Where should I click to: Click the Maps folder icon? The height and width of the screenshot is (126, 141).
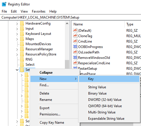[x=22, y=39]
